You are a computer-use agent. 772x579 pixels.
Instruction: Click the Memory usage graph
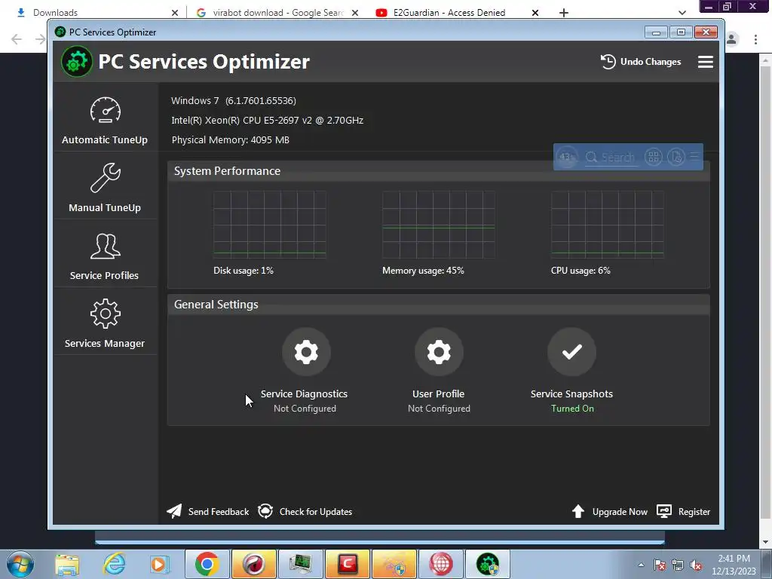point(439,225)
